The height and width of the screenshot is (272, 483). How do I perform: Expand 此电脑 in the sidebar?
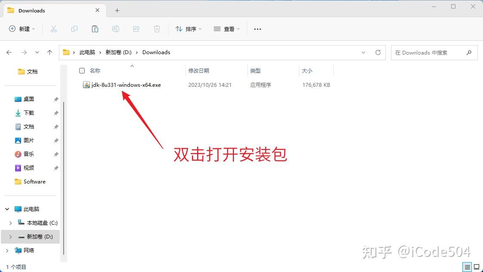(x=7, y=209)
